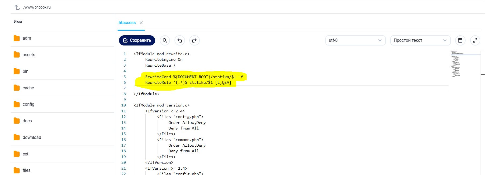Click the RewriteCond %{DOCUMENT_ROOT} line
The width and height of the screenshot is (494, 175).
coord(194,77)
